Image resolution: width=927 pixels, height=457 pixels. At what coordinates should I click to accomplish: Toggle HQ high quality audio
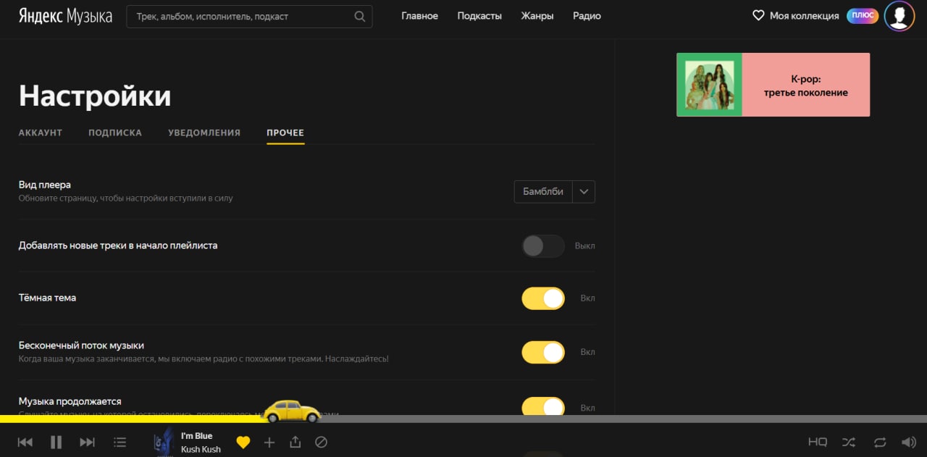tap(818, 442)
